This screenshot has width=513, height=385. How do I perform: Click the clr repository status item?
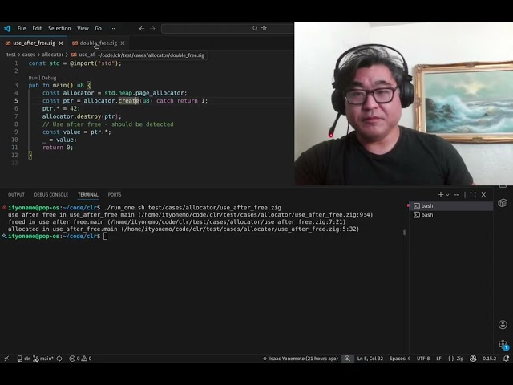tap(23, 359)
